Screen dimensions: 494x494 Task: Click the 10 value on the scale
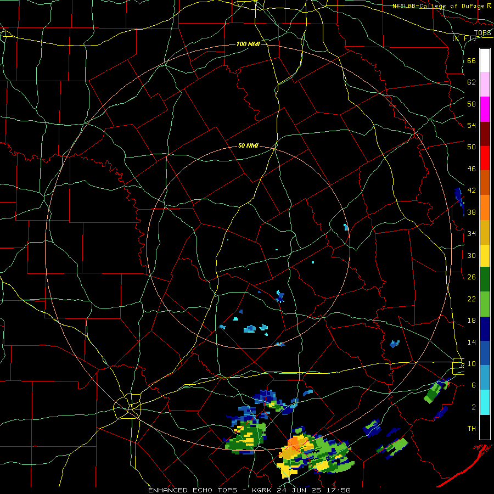[x=471, y=363]
